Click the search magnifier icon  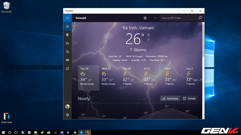[x=200, y=18]
